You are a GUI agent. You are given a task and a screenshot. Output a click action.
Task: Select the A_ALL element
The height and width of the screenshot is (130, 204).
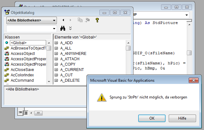[x=66, y=48]
